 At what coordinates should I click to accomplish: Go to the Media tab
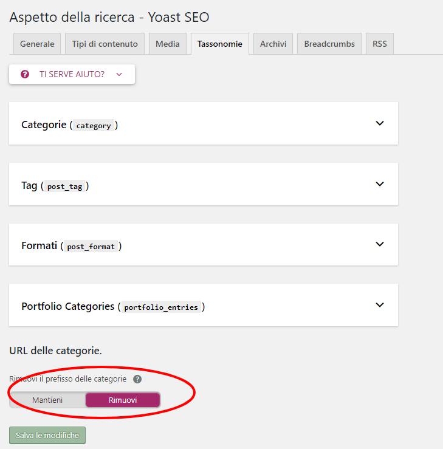(167, 44)
